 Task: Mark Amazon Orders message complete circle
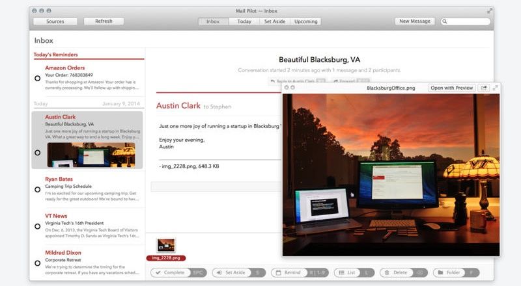point(38,78)
